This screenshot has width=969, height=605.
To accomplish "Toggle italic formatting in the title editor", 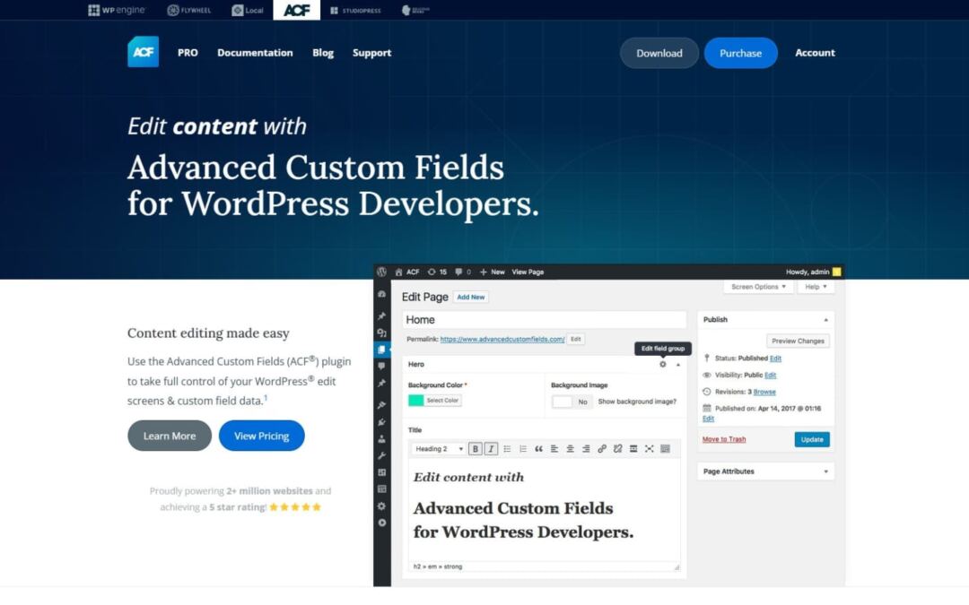I will (x=492, y=448).
